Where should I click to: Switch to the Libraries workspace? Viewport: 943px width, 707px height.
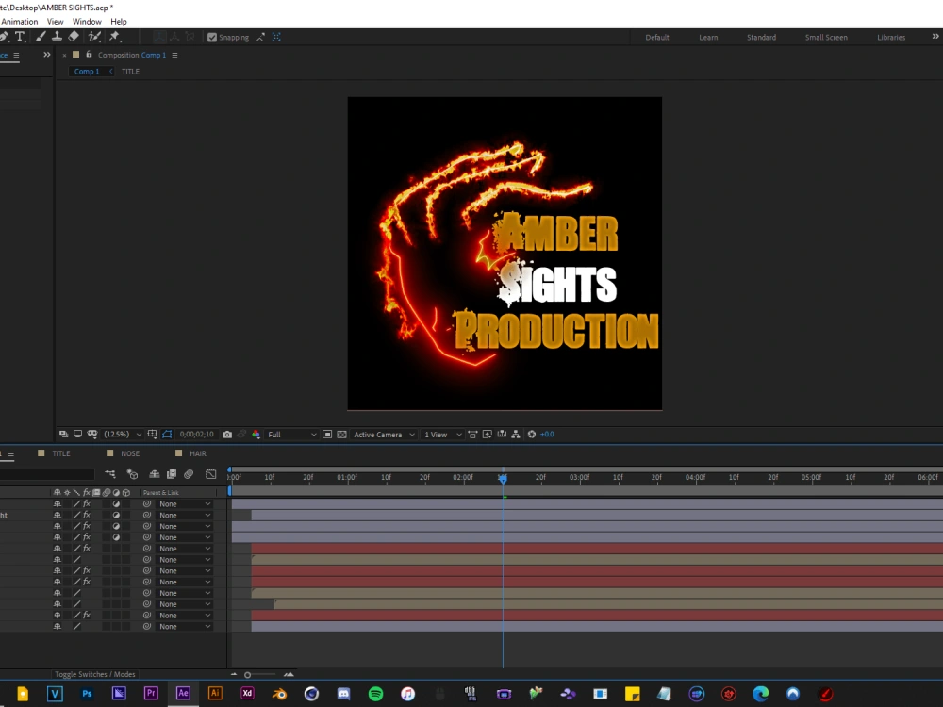(891, 38)
